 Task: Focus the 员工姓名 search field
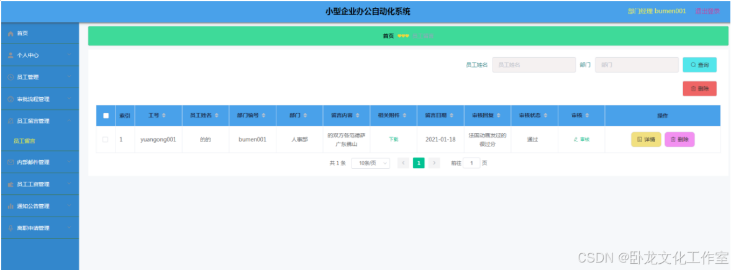coord(533,65)
